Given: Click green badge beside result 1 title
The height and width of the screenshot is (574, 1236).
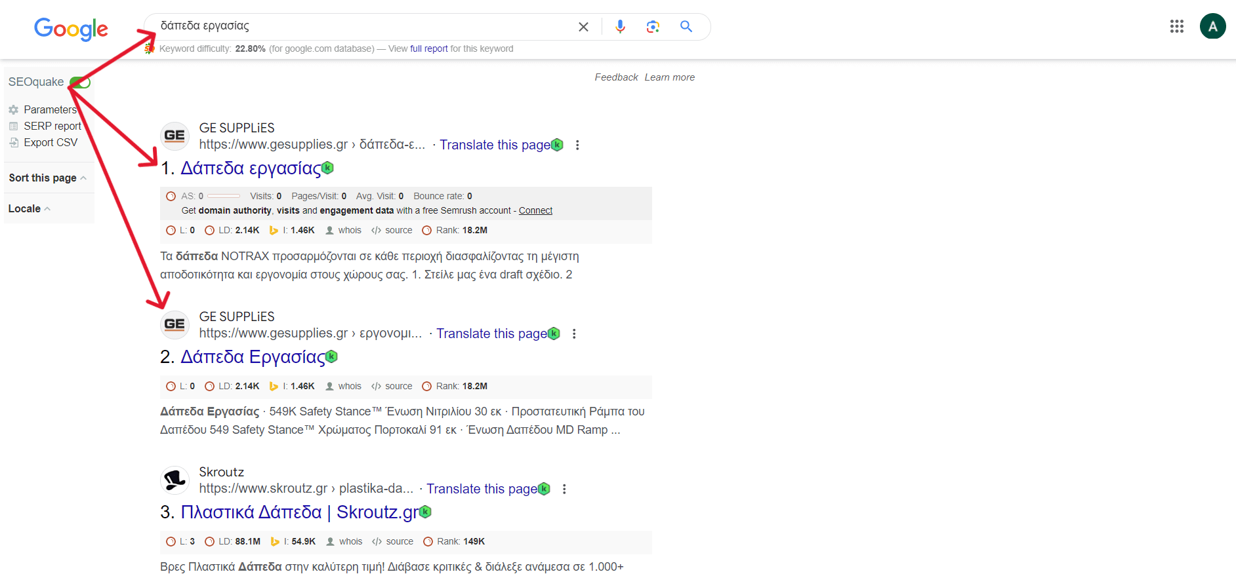Looking at the screenshot, I should point(328,168).
